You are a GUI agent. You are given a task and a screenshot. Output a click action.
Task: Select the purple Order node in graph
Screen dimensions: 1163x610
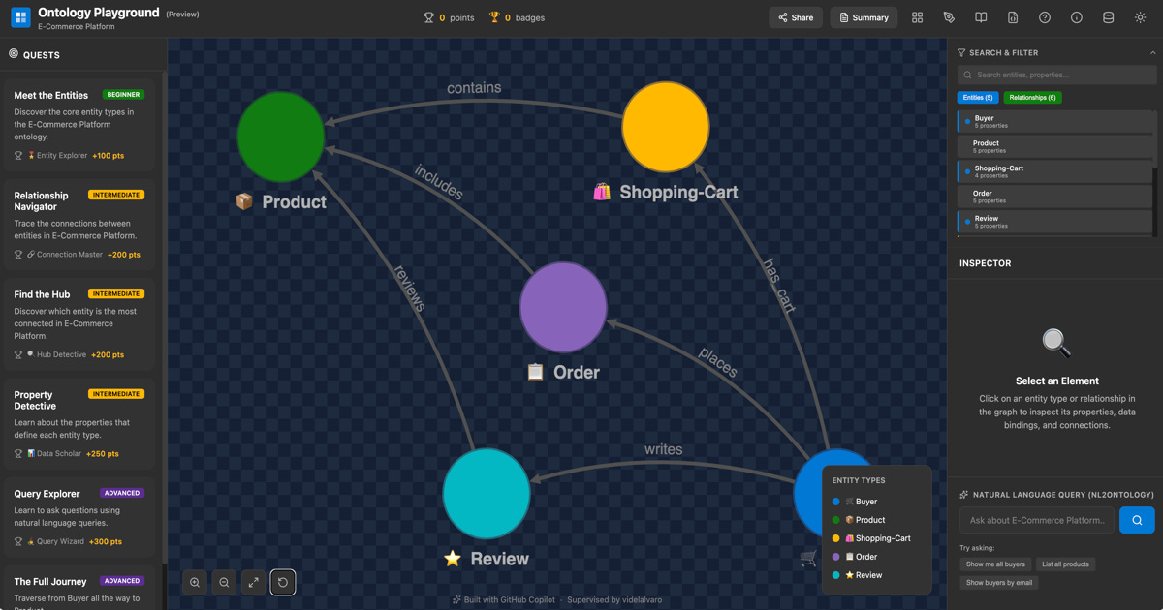pos(563,307)
